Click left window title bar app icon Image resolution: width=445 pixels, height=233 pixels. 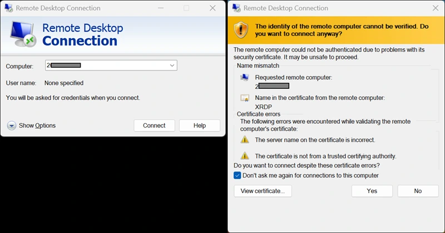[9, 8]
